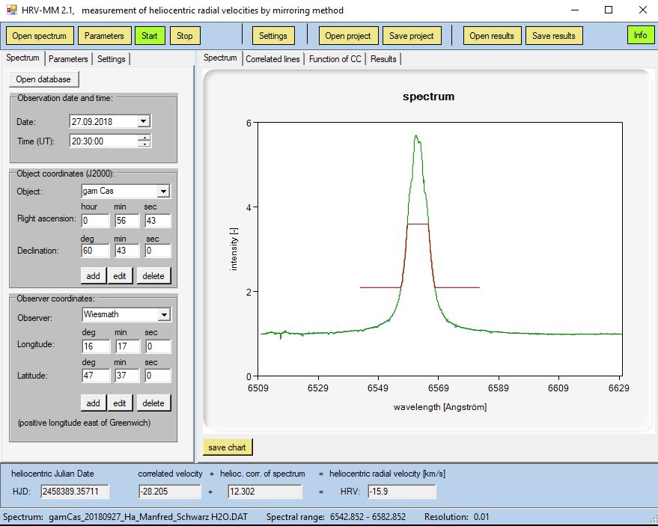Viewport: 658px width, 526px height.
Task: Increase the time with the up spinner arrow
Action: click(144, 138)
